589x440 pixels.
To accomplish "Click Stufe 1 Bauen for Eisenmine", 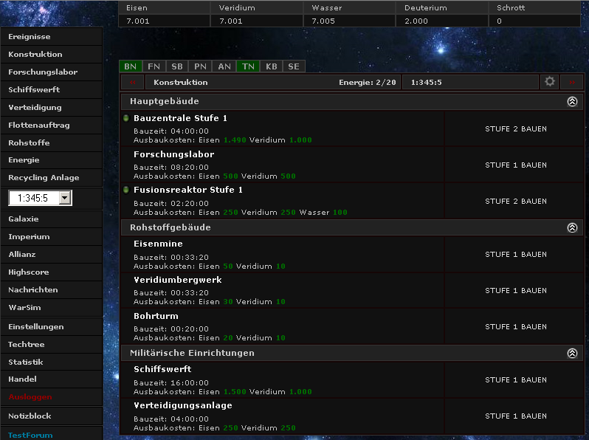I will (x=515, y=255).
